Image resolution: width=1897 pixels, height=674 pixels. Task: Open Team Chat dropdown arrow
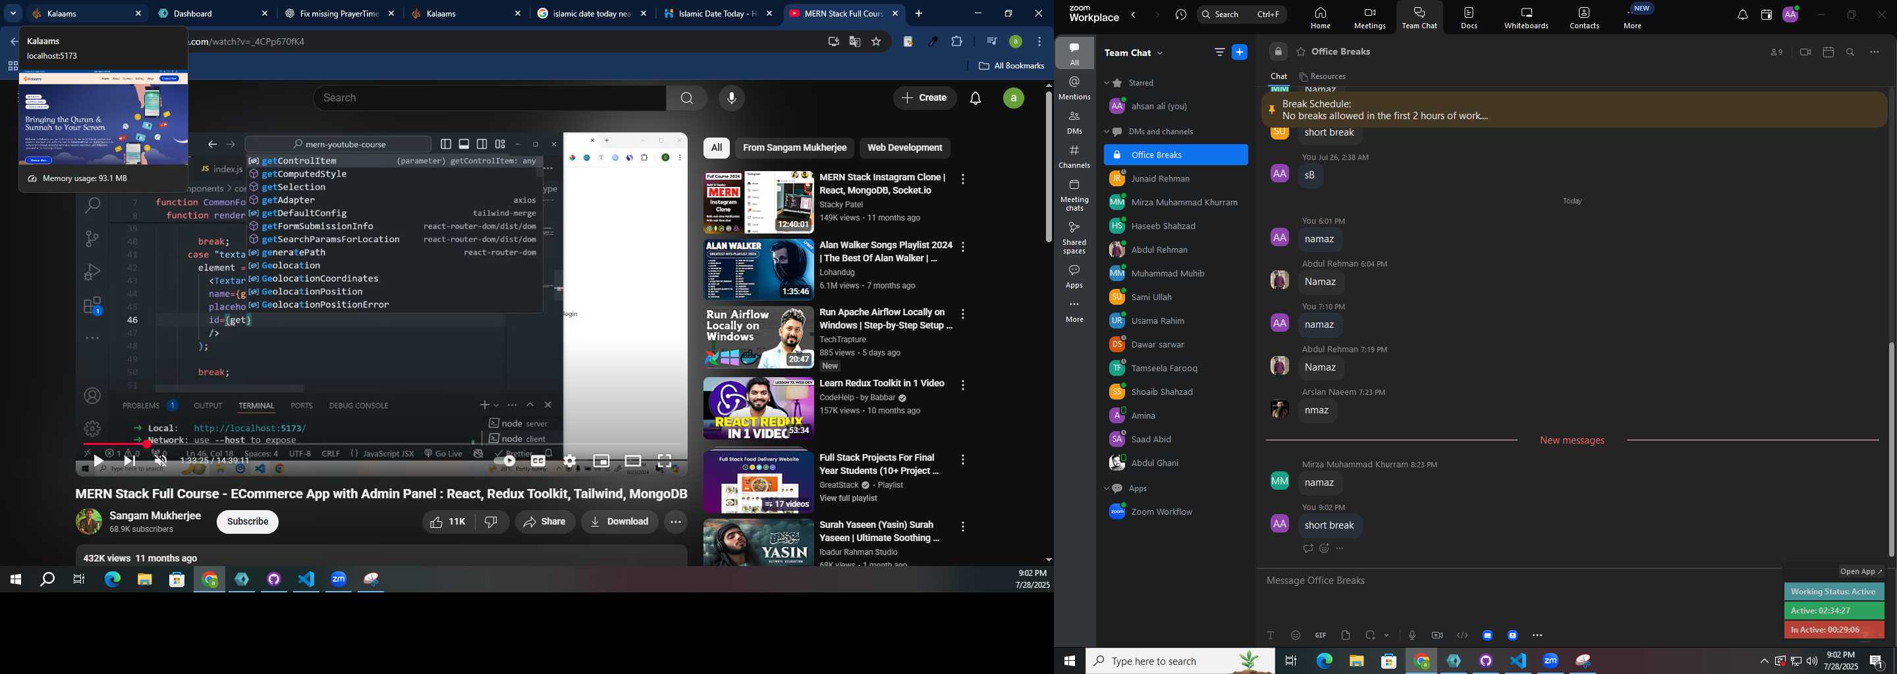[1161, 53]
